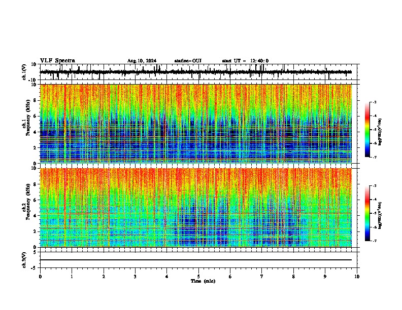Click the "Time (min)" axis label
402x310 pixels.
click(x=203, y=281)
